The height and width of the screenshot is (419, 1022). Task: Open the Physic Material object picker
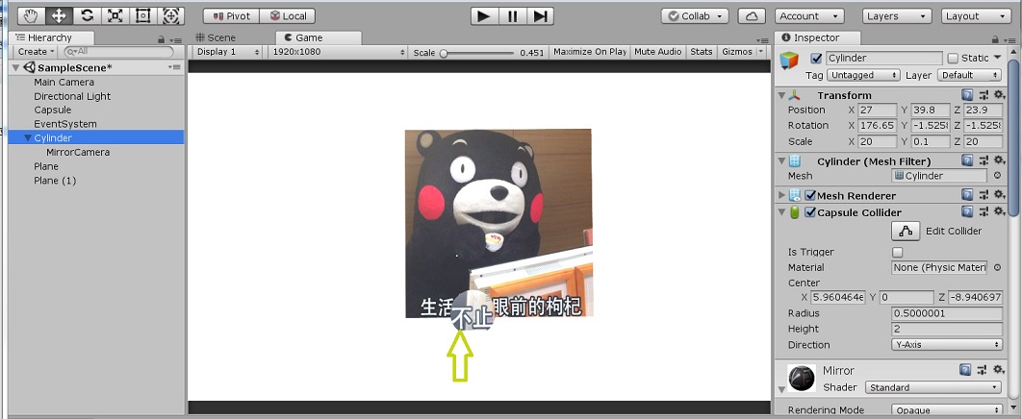(997, 267)
